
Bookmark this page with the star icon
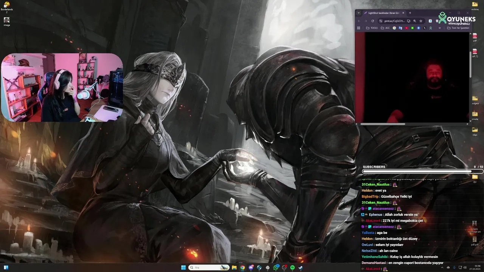421,21
